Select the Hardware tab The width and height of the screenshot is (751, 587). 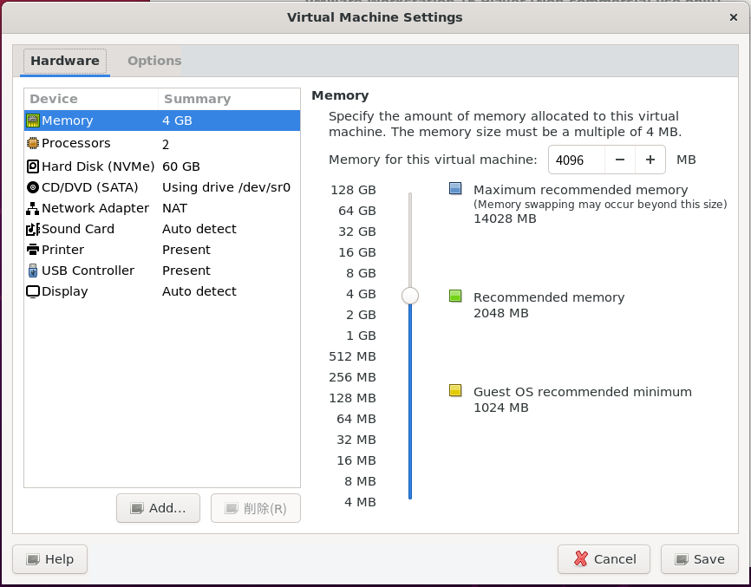point(65,61)
